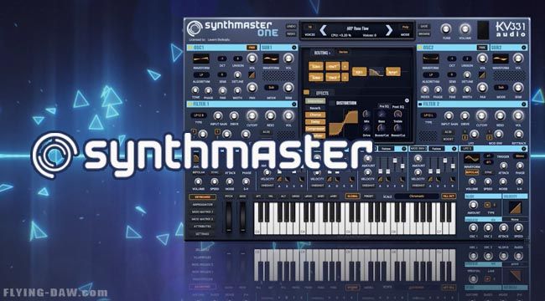Open the Poly mode selector
The height and width of the screenshot is (301, 545).
[x=405, y=27]
